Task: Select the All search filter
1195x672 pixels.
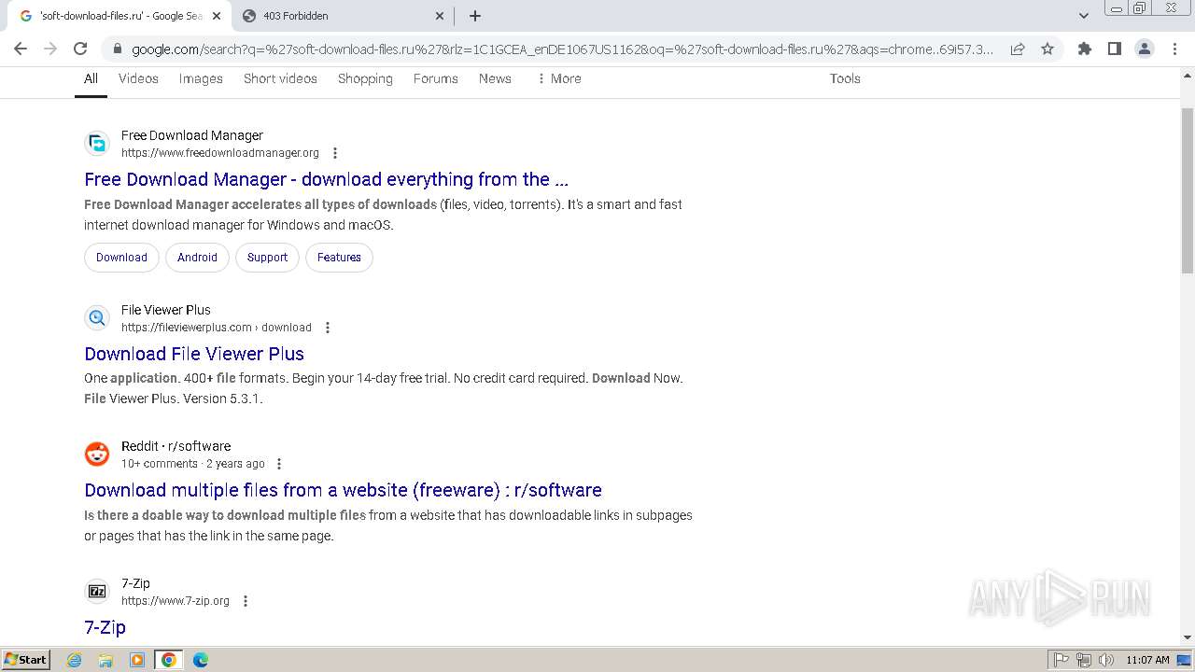Action: [x=91, y=79]
